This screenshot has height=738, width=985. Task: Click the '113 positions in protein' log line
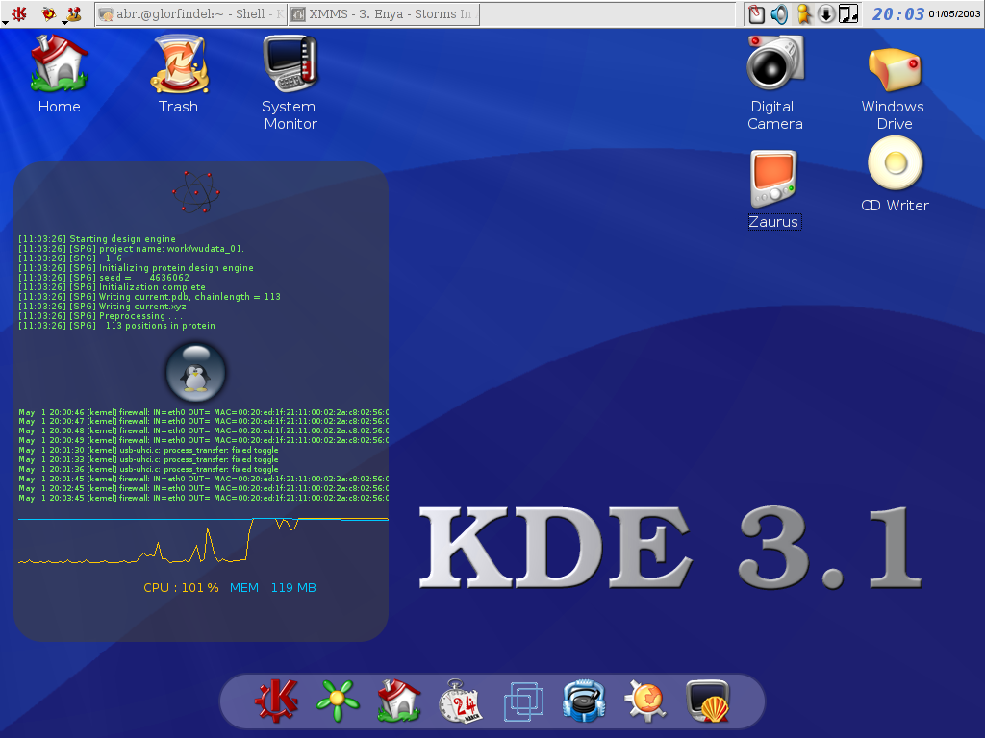116,326
